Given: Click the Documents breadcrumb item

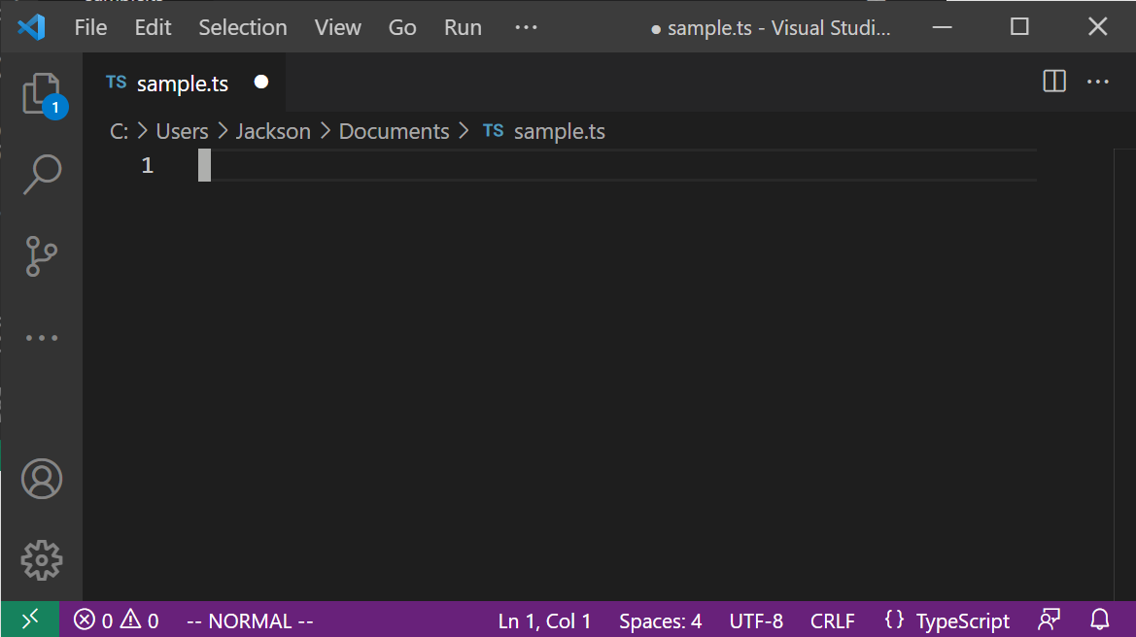Looking at the screenshot, I should [394, 130].
